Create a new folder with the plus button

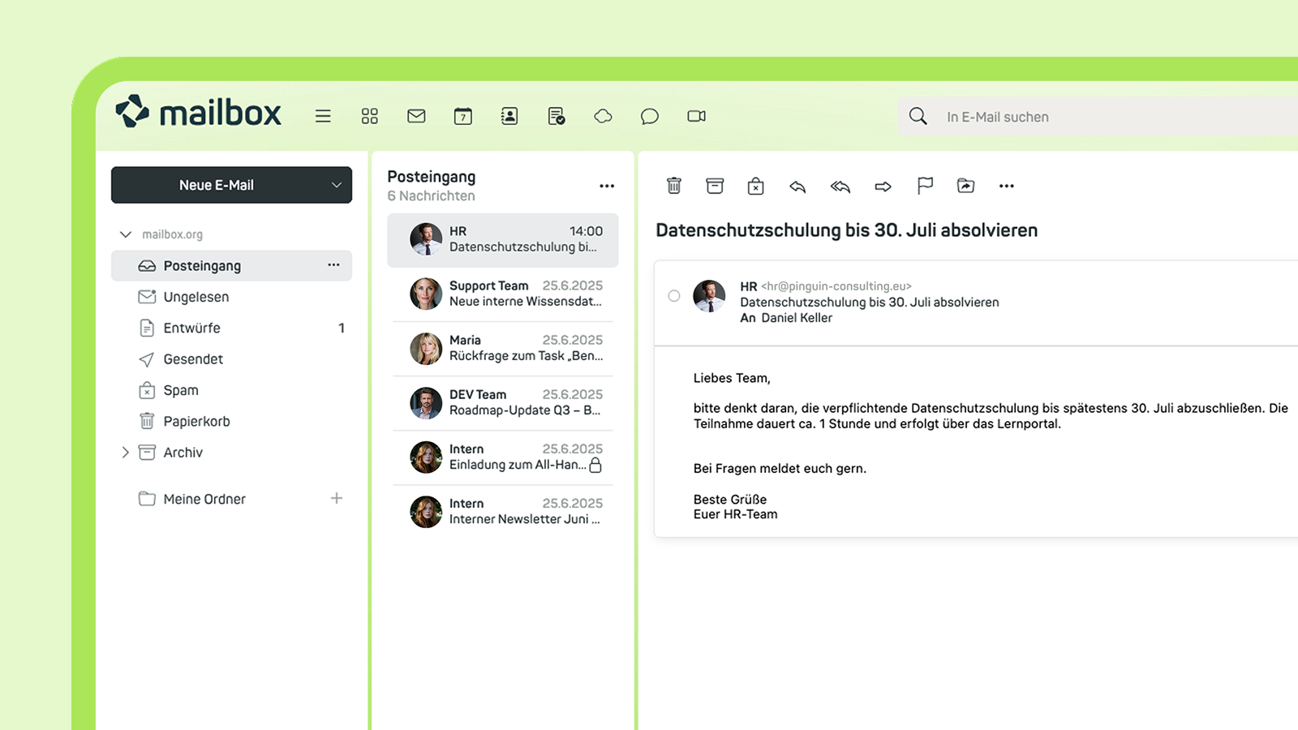click(337, 499)
